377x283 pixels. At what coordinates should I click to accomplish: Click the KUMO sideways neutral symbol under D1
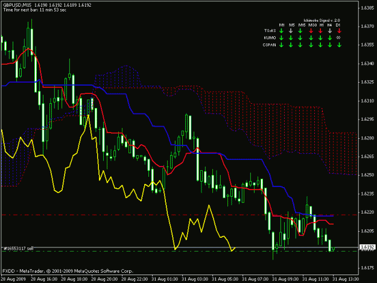[x=338, y=37]
